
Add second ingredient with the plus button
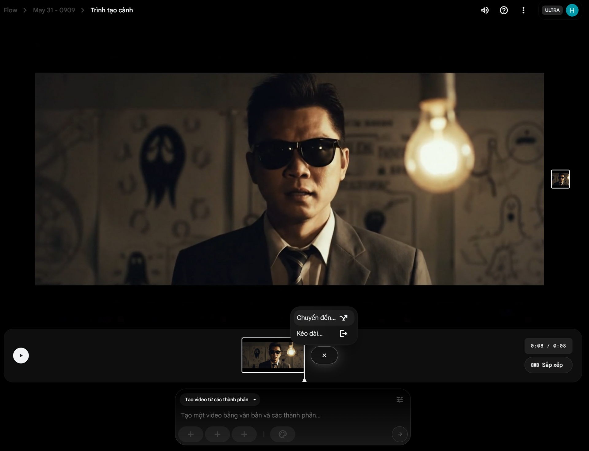click(x=217, y=434)
